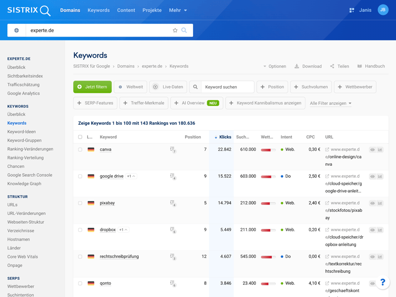Image resolution: width=396 pixels, height=297 pixels.
Task: Show history chart icon for pixabay row
Action: [x=380, y=203]
